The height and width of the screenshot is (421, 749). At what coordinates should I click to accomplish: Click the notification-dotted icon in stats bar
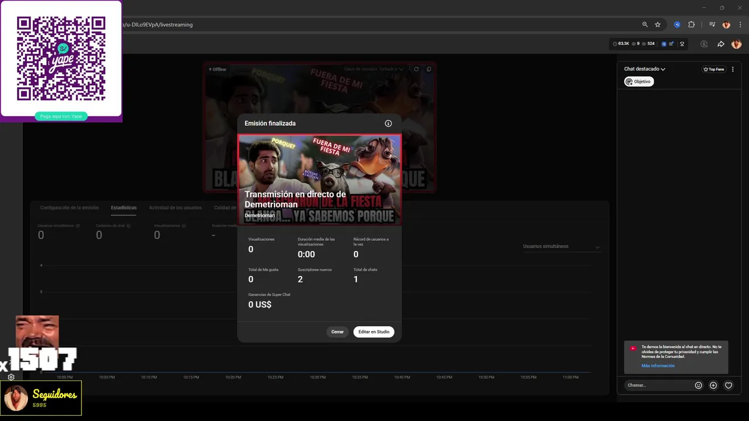click(x=671, y=44)
